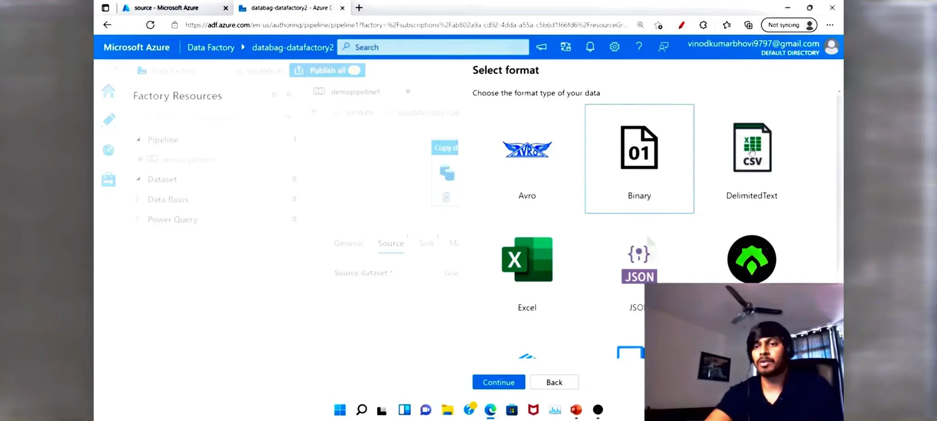Image resolution: width=937 pixels, height=421 pixels.
Task: Open a new browser tab
Action: pos(359,8)
